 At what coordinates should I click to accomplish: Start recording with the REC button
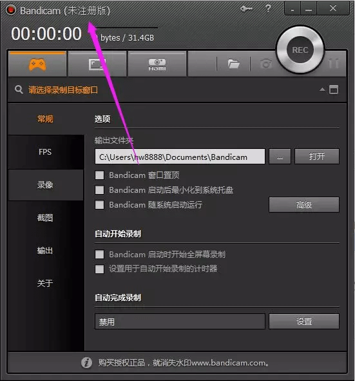click(300, 50)
